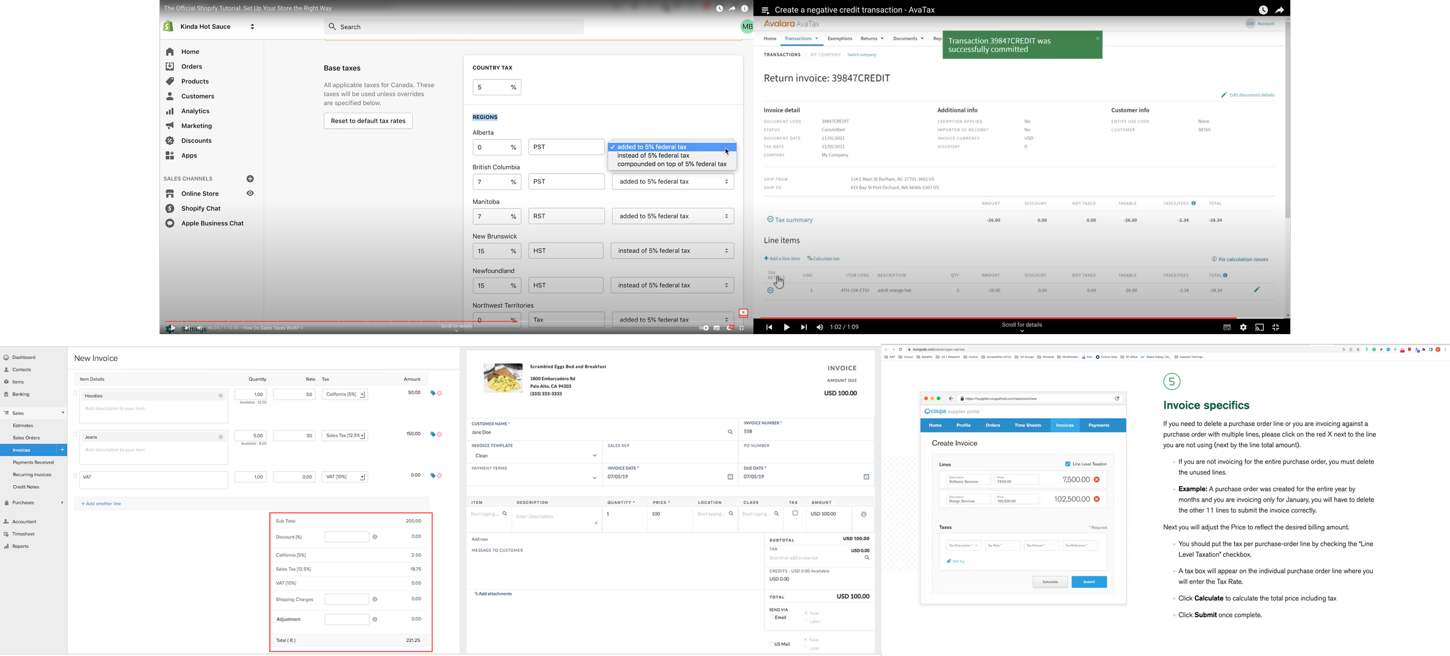Click Calculate tax in AvaTax
This screenshot has height=656, width=1450.
pos(824,259)
